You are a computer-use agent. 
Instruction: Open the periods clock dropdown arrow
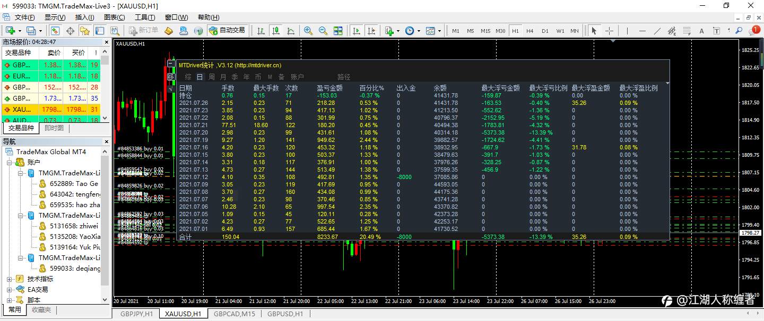419,31
